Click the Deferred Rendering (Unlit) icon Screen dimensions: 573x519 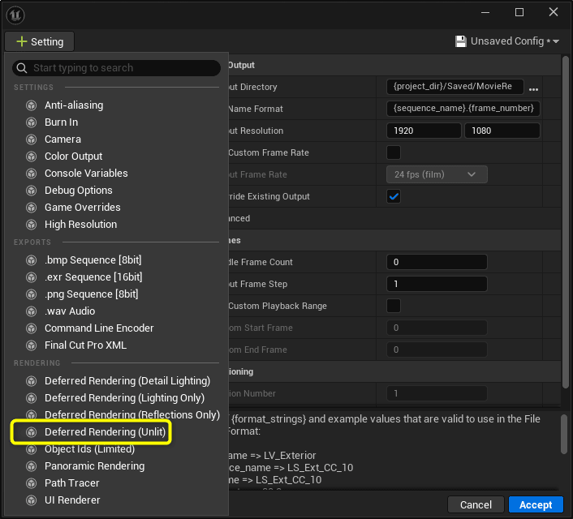tap(32, 432)
